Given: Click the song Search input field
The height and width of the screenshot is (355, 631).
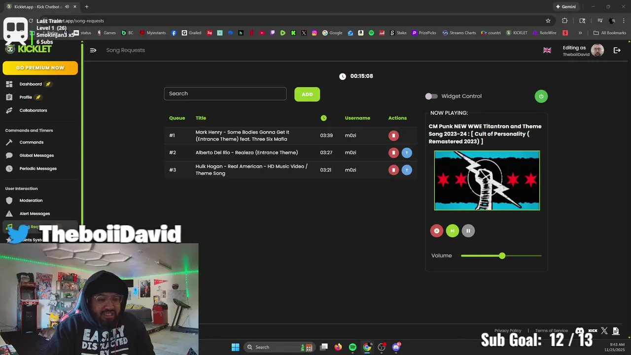Looking at the screenshot, I should coord(225,94).
